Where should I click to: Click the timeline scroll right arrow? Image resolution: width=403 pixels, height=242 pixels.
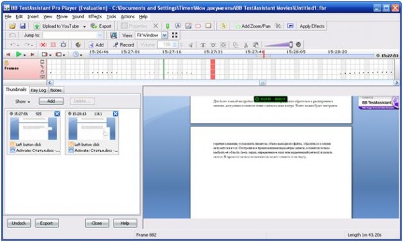pyautogui.click(x=396, y=83)
